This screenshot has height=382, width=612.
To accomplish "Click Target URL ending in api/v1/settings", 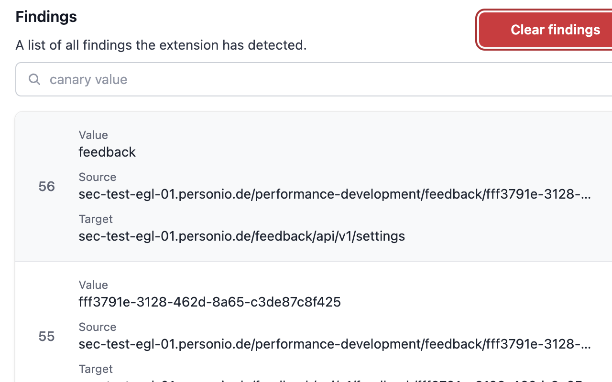I will pos(241,236).
